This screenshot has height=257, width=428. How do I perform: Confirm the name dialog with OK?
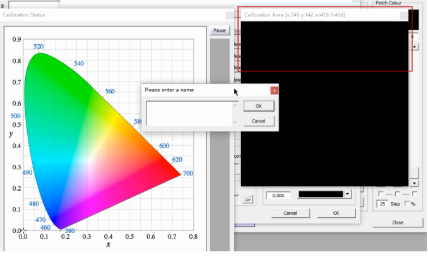(259, 106)
